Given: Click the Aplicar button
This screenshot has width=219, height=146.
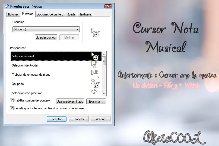Looking at the screenshot, I should pyautogui.click(x=100, y=119).
